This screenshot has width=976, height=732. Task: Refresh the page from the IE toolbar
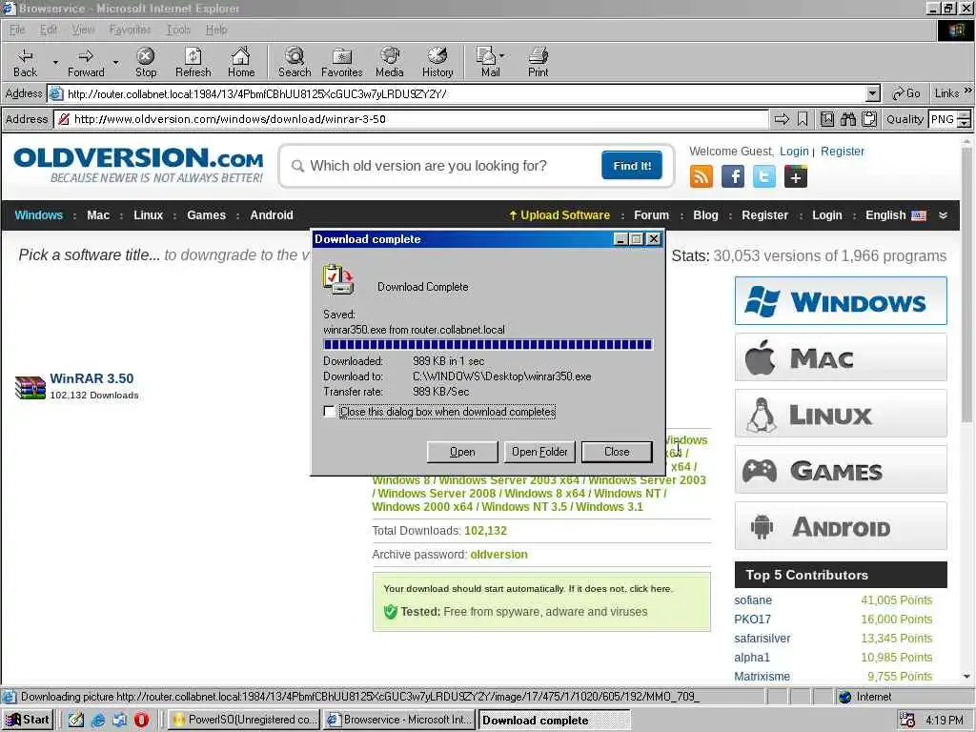193,62
